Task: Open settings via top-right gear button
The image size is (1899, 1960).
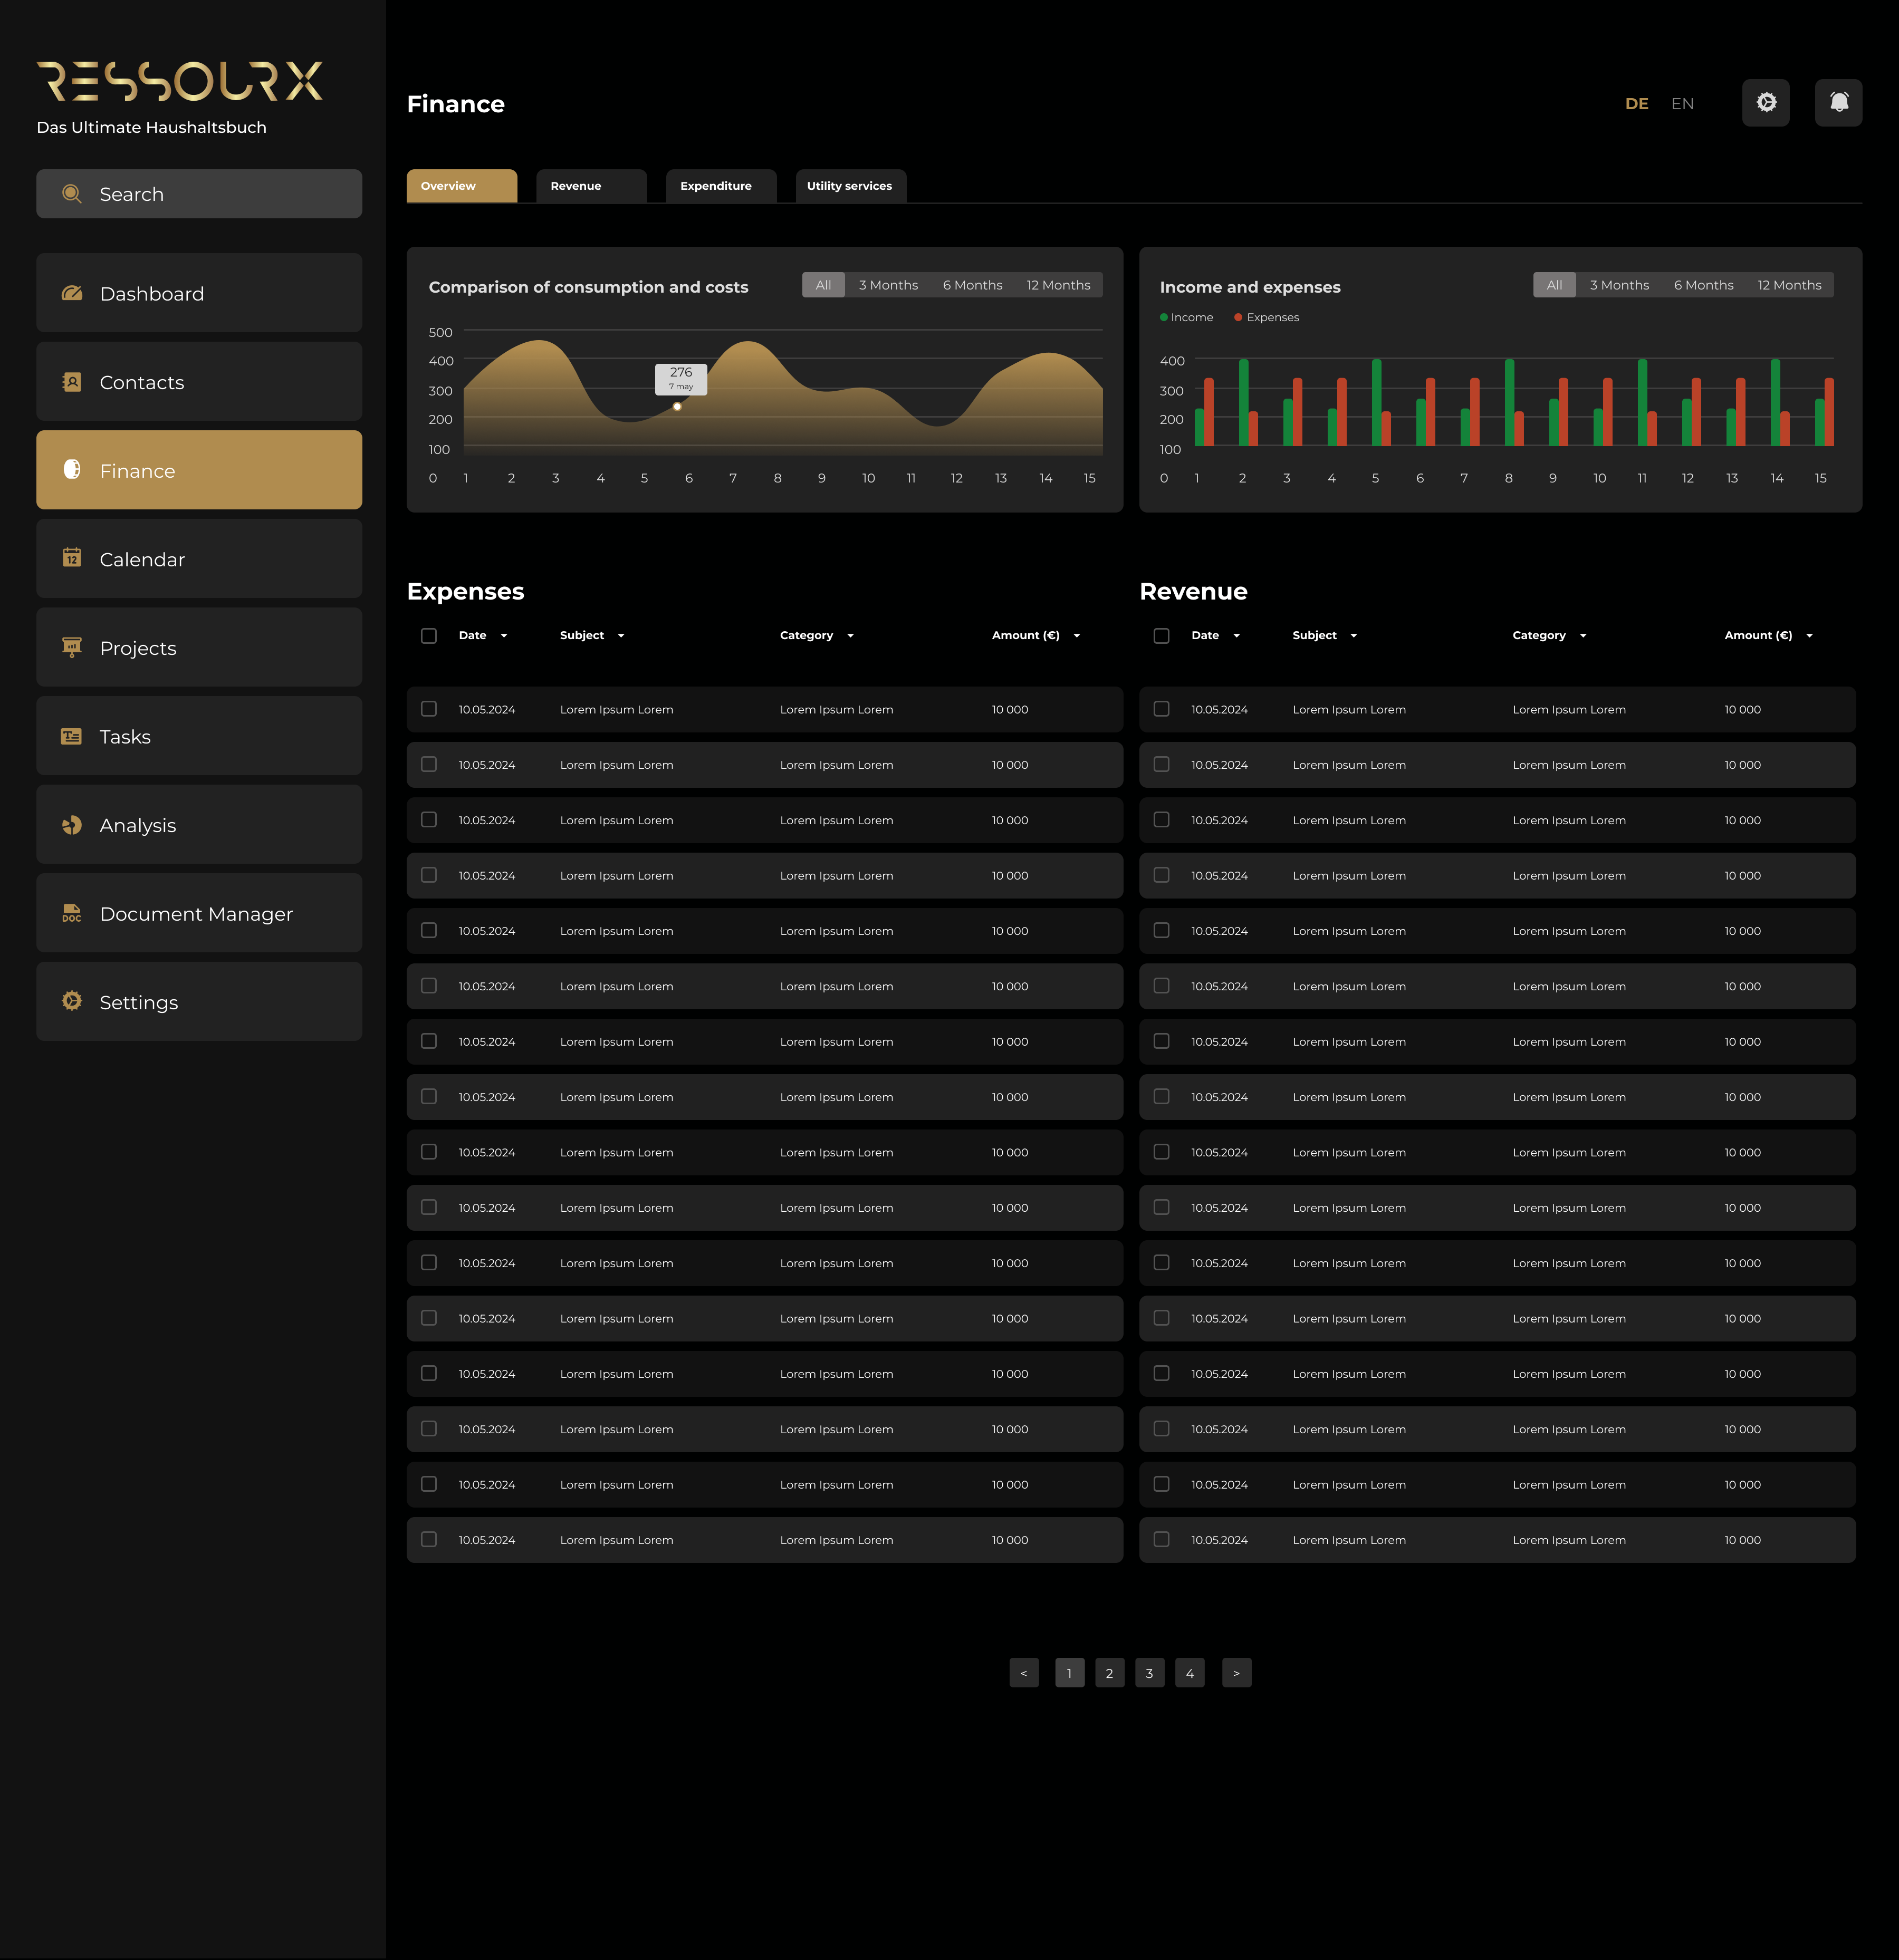Action: click(x=1766, y=102)
